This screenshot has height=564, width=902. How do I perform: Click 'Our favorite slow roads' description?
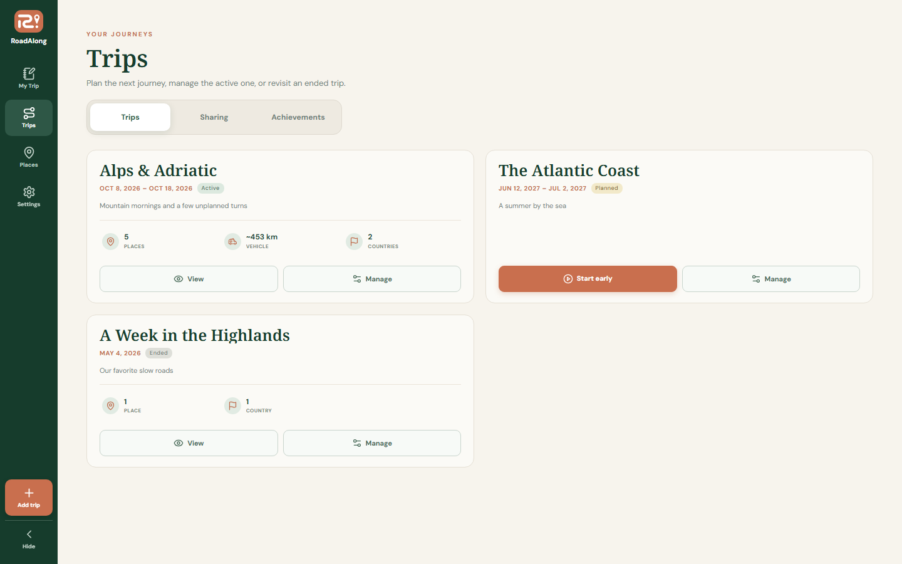tap(137, 370)
